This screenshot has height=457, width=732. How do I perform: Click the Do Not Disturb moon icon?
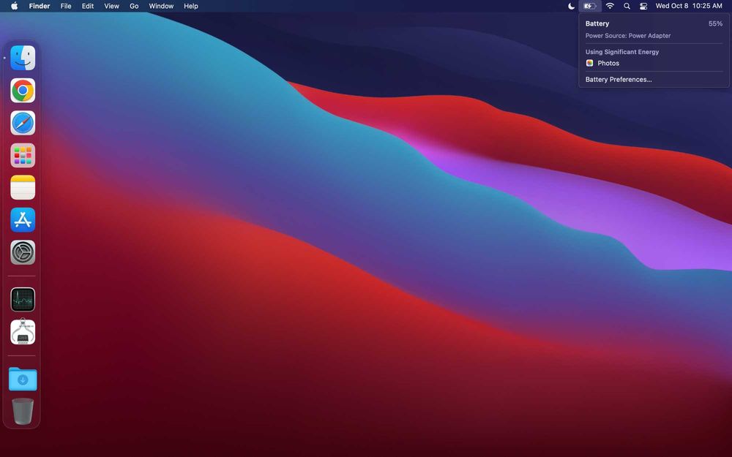click(x=571, y=6)
